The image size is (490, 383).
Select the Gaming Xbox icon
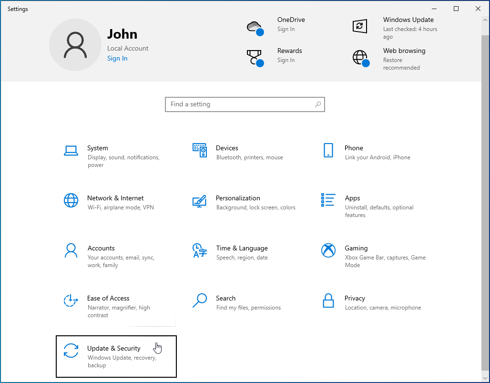(x=328, y=250)
